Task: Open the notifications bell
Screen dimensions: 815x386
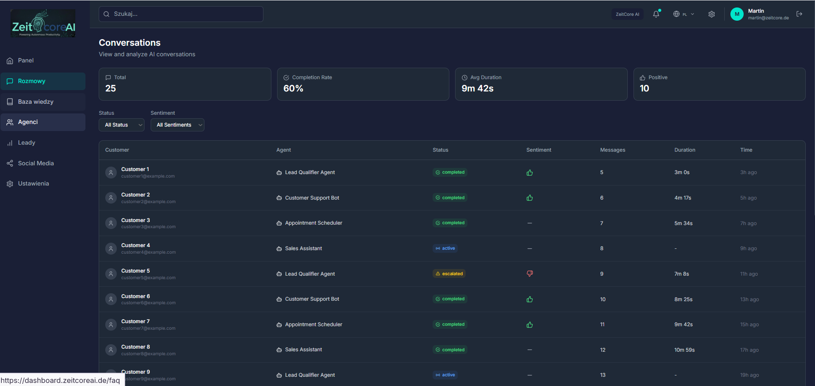Action: [656, 14]
